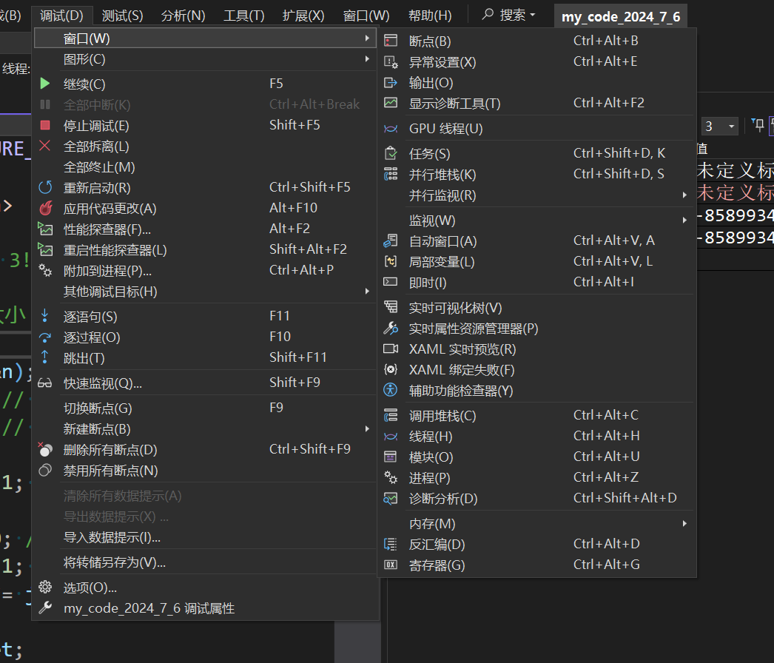774x663 pixels.
Task: Click the Call Stack (调用堆栈) icon
Action: (x=391, y=416)
